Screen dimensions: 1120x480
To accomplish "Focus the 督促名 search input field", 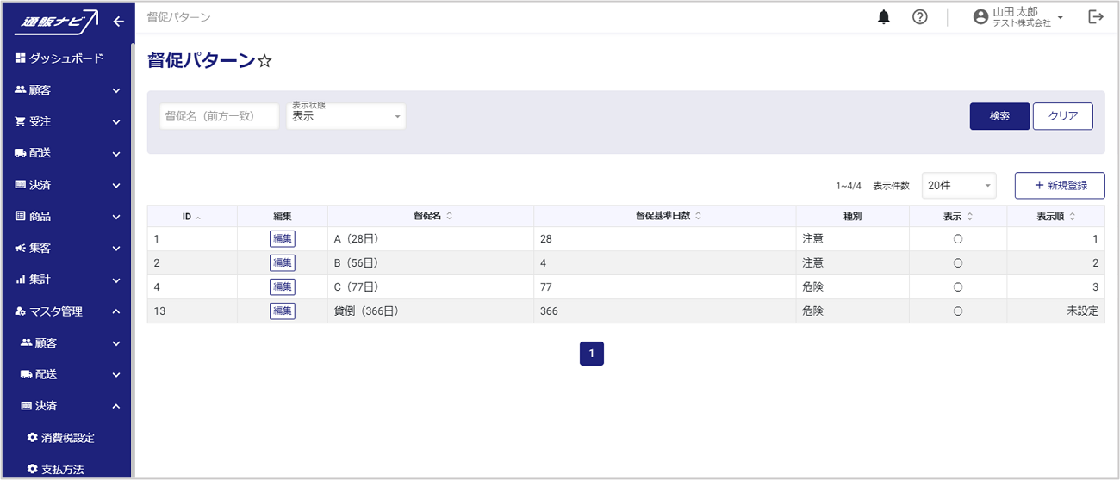I will [219, 116].
